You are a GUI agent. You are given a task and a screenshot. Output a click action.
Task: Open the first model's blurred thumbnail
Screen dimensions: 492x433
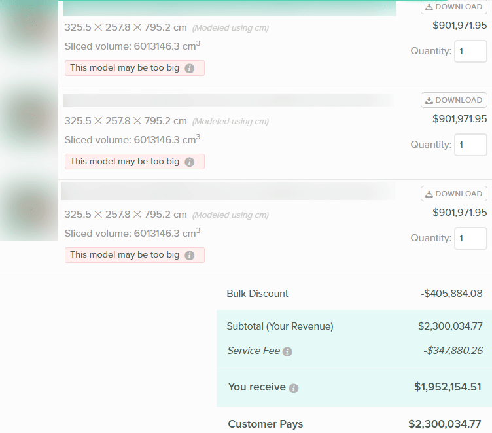click(29, 33)
